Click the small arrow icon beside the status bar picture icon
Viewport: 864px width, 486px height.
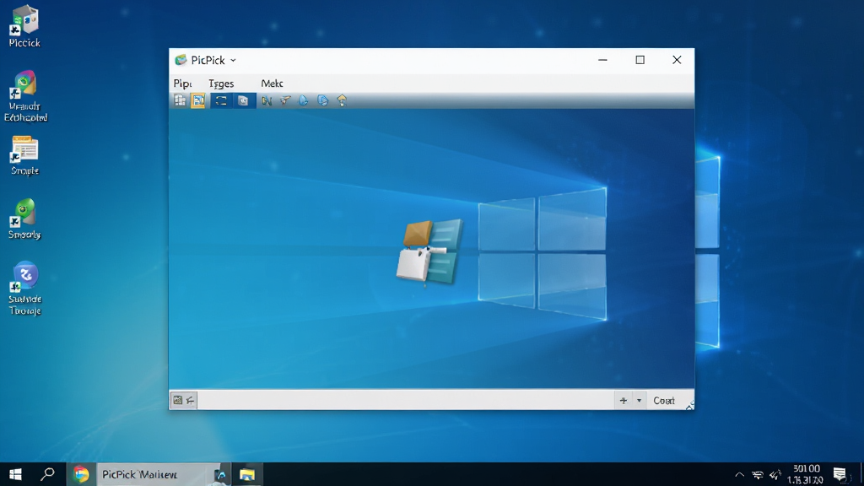click(x=190, y=400)
